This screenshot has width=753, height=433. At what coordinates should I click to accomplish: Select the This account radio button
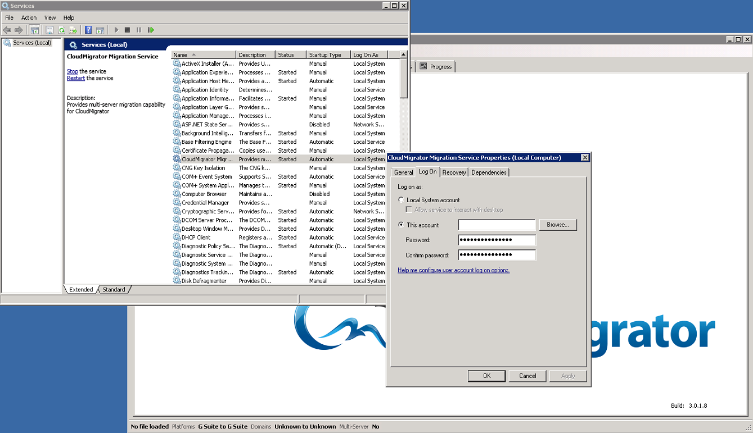click(401, 225)
